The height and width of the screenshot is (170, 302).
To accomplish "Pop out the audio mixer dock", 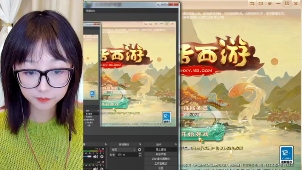I will point(106,144).
